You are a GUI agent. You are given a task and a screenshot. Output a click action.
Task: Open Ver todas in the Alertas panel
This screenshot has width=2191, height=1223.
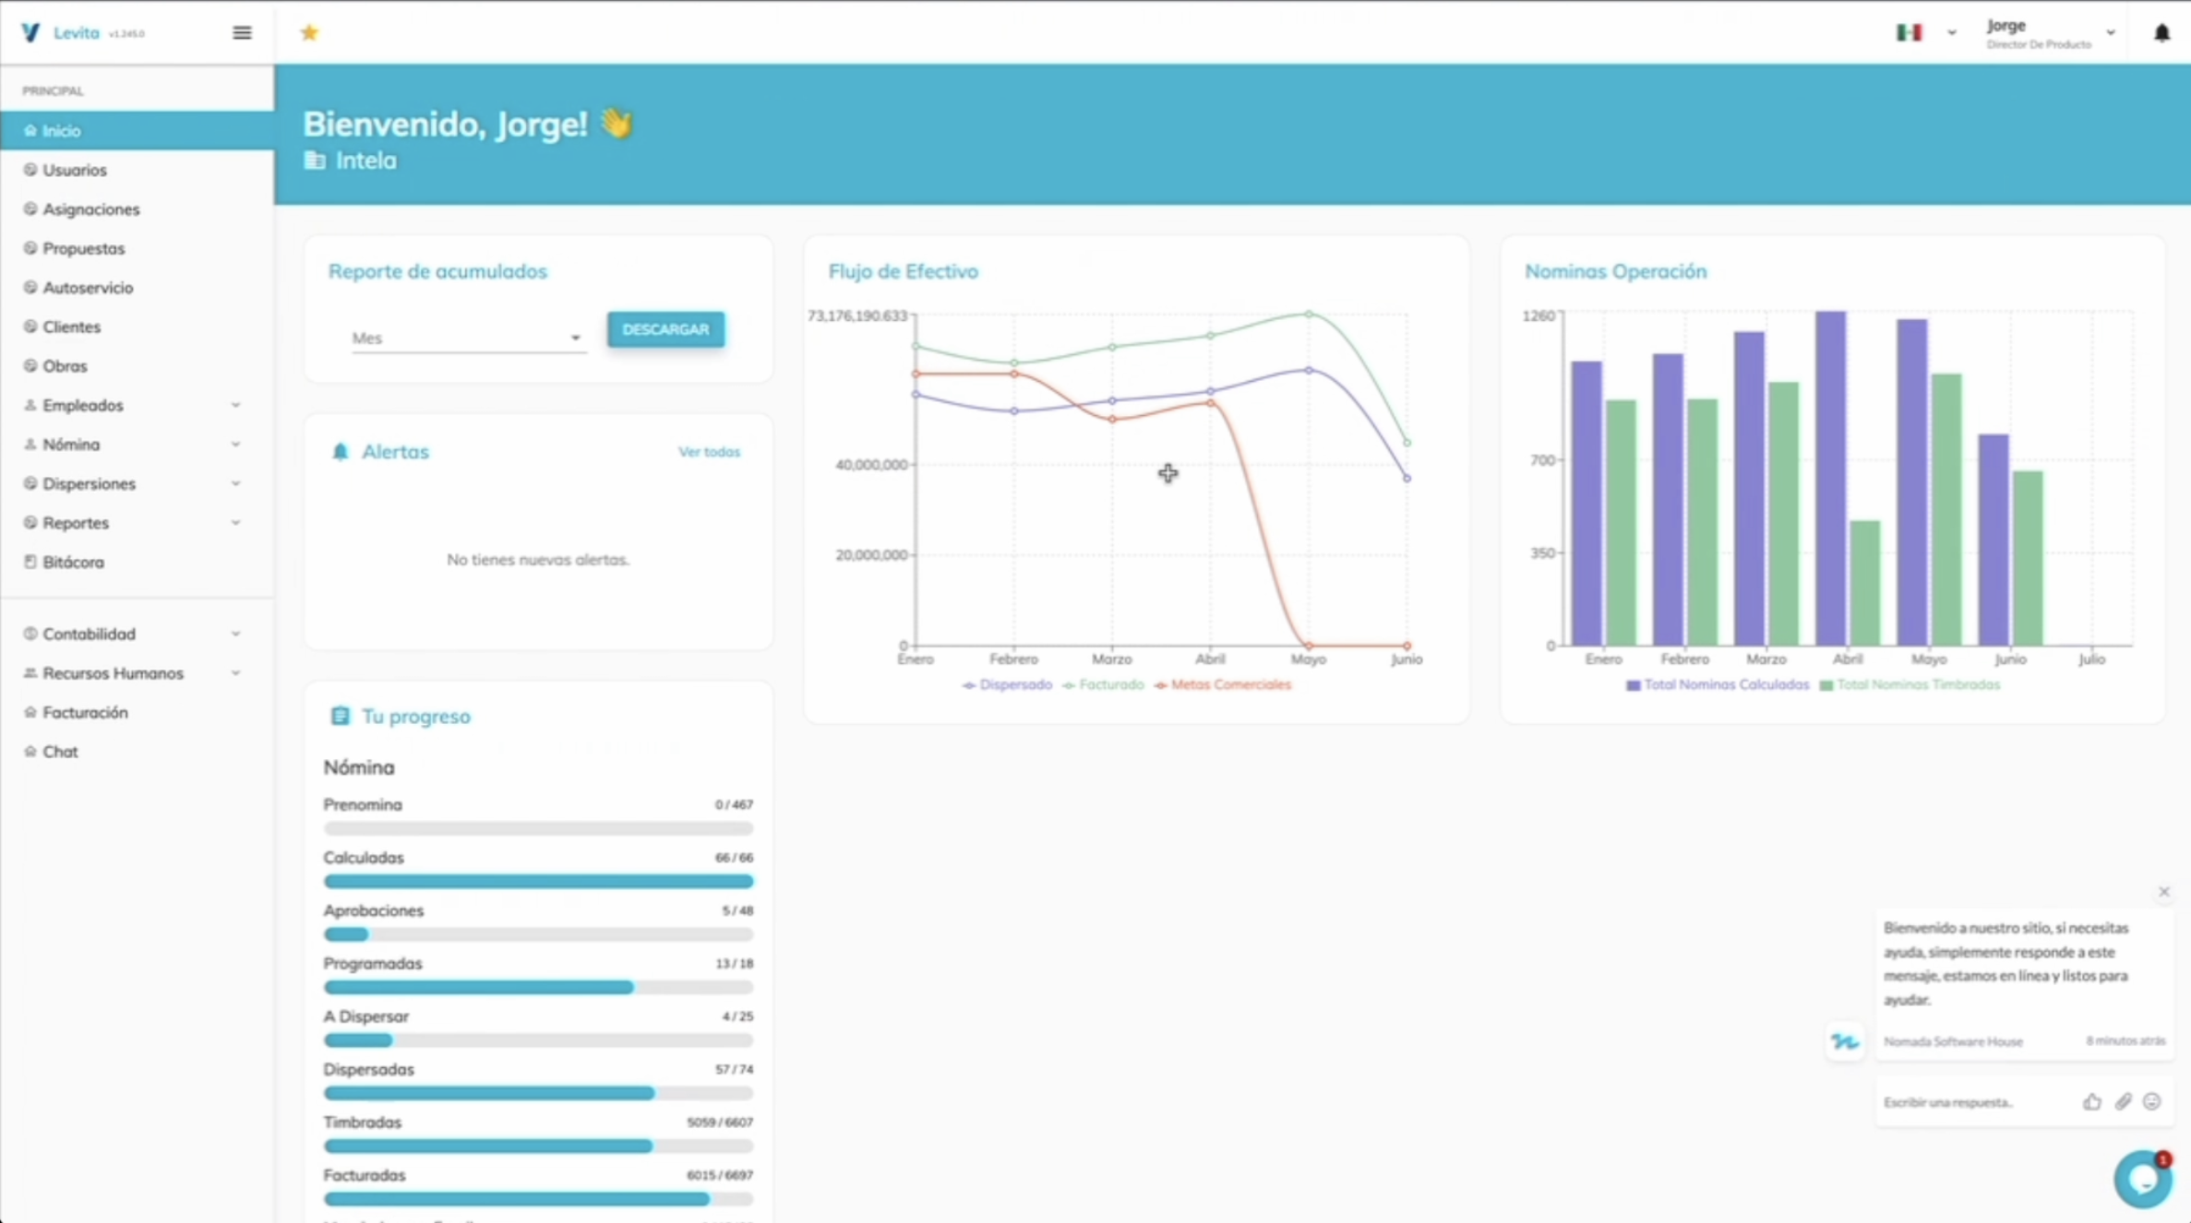click(x=709, y=452)
